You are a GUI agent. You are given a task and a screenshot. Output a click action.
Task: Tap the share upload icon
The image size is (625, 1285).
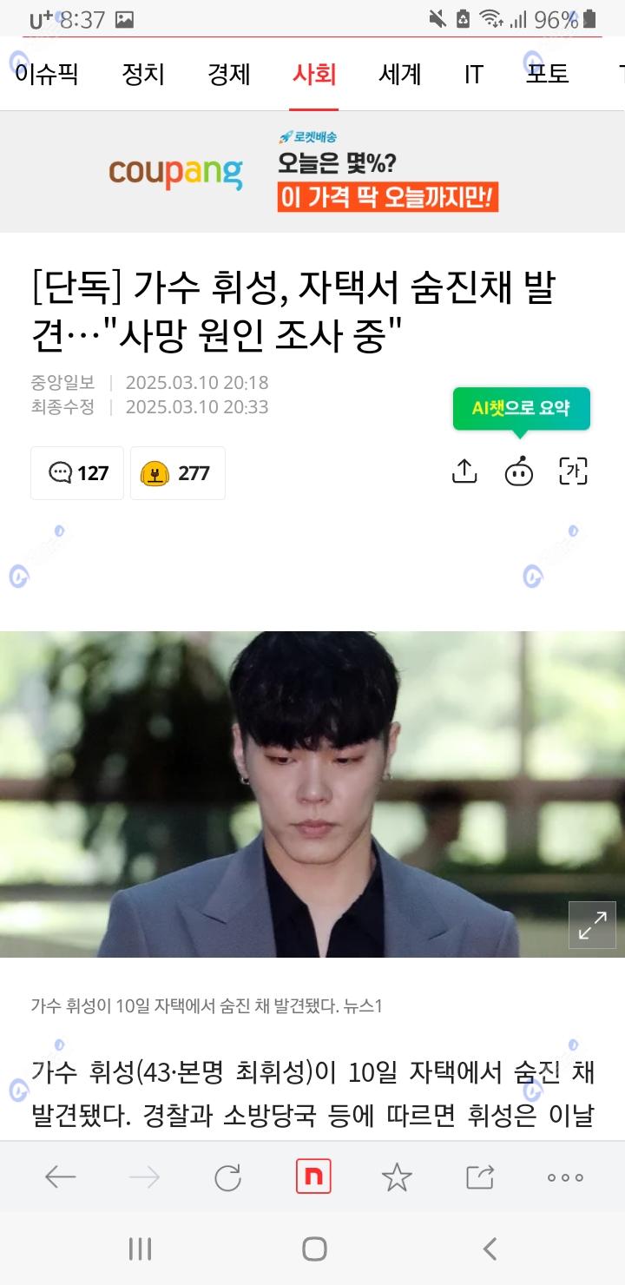pyautogui.click(x=464, y=471)
